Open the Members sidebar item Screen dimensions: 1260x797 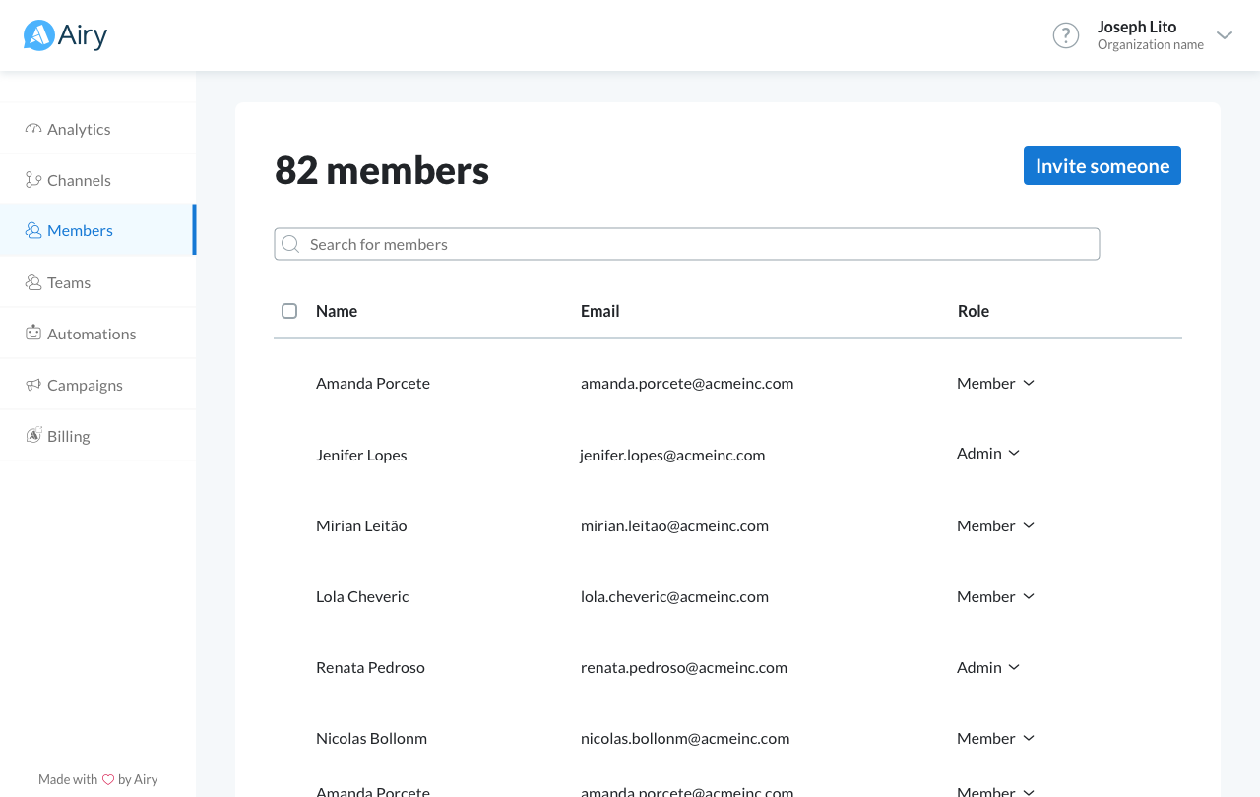point(80,230)
